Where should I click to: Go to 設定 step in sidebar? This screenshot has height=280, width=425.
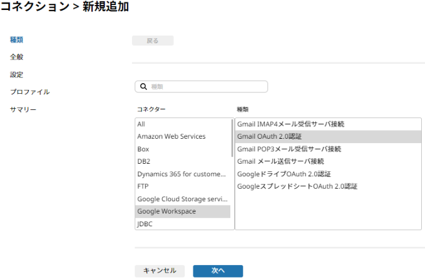click(16, 74)
